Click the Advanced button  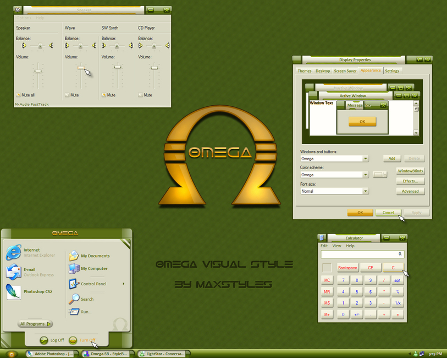[410, 191]
